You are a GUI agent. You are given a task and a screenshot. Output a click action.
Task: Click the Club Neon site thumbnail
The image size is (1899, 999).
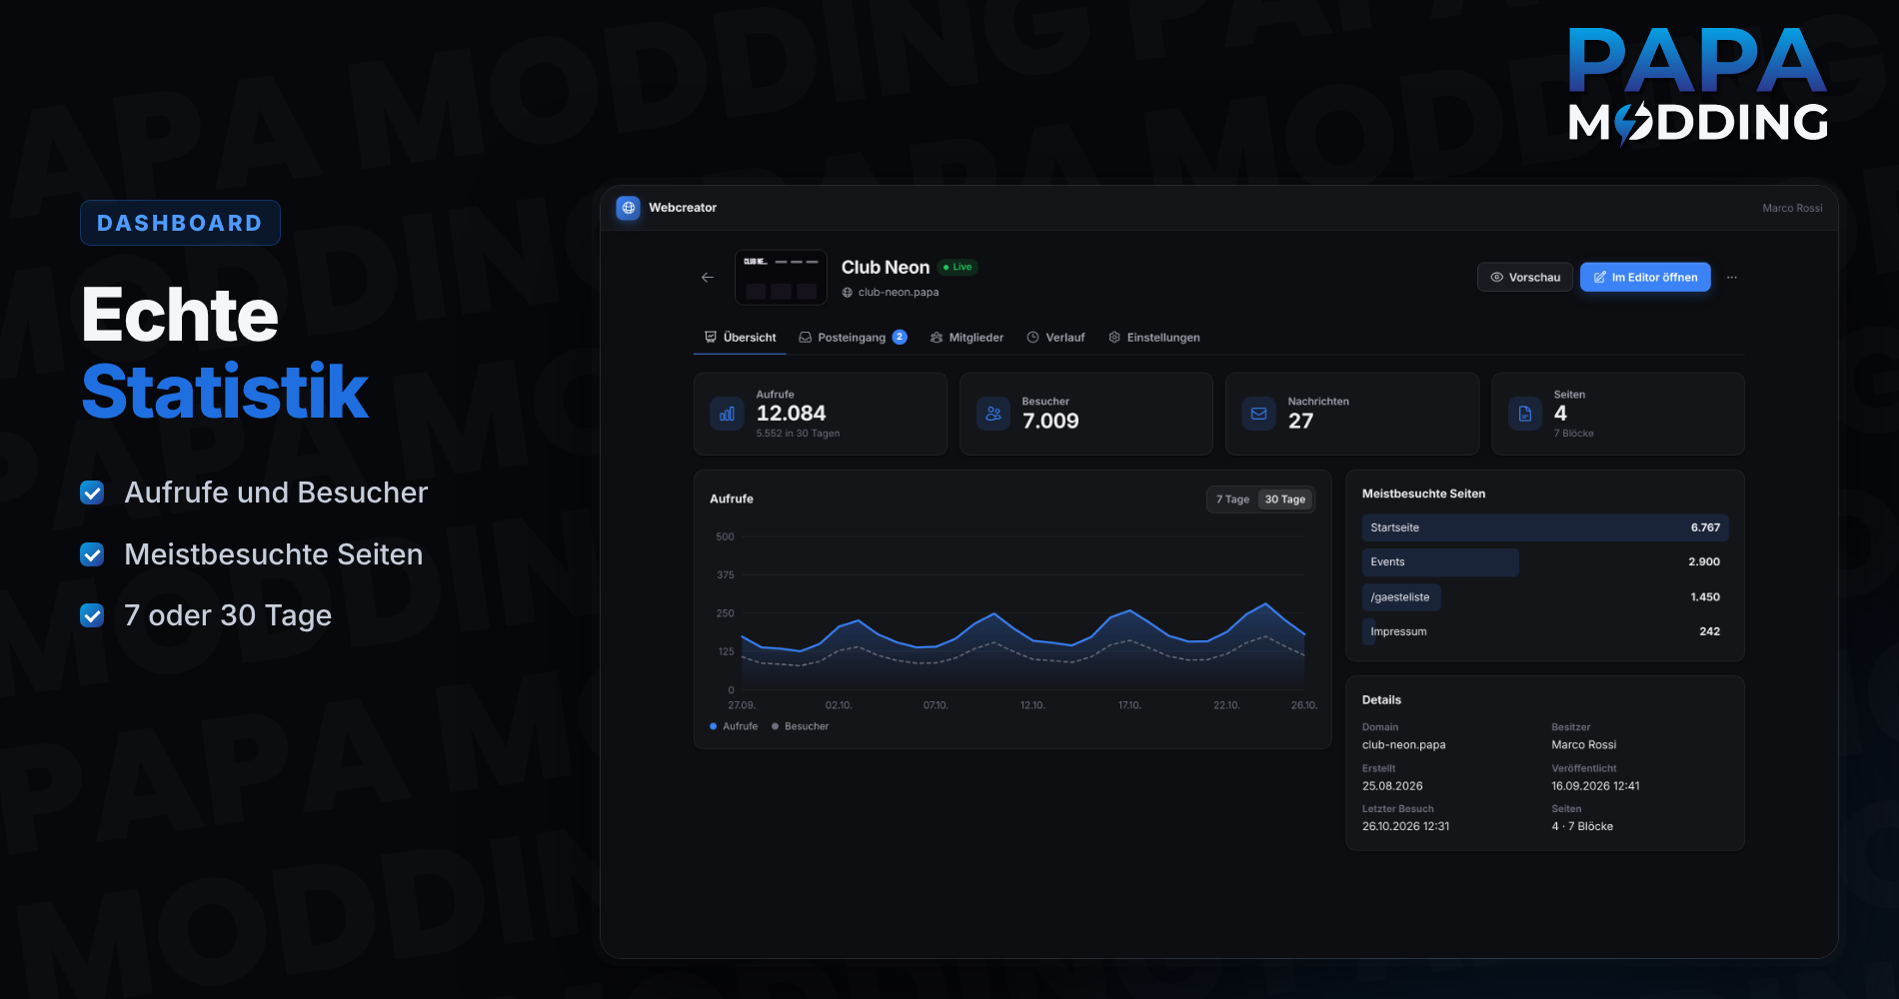pos(781,278)
